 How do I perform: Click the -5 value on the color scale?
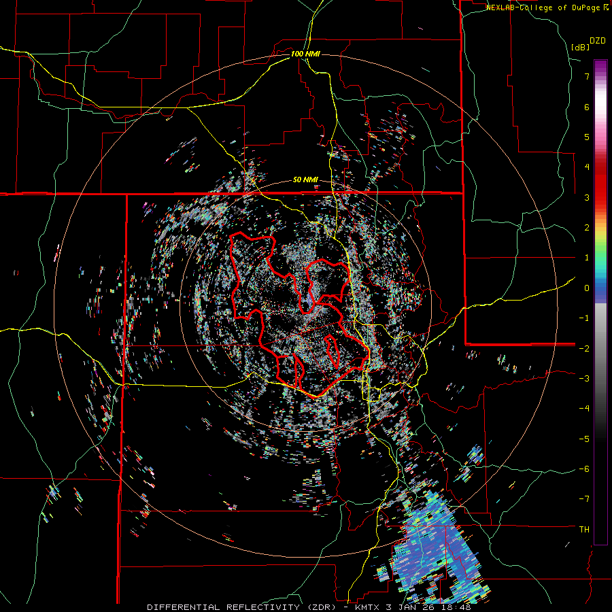point(584,439)
